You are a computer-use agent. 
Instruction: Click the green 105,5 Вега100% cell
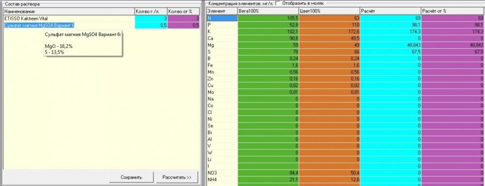pyautogui.click(x=268, y=18)
